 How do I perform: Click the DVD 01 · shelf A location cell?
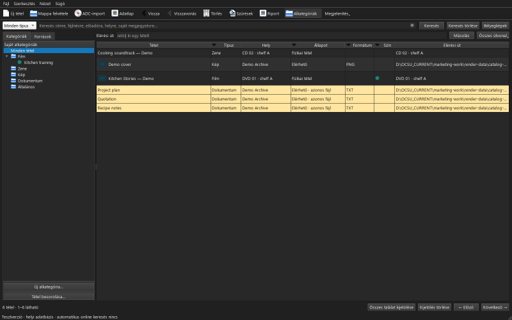(x=266, y=78)
